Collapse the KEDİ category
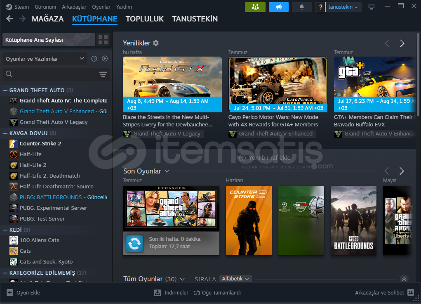421x304 pixels. point(5,230)
